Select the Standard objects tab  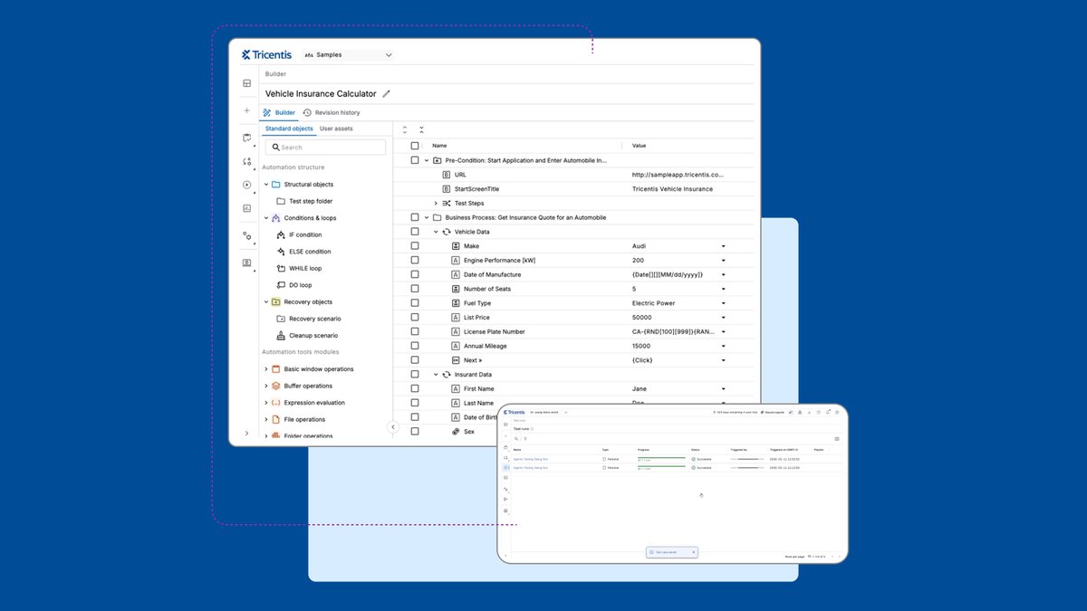[289, 129]
